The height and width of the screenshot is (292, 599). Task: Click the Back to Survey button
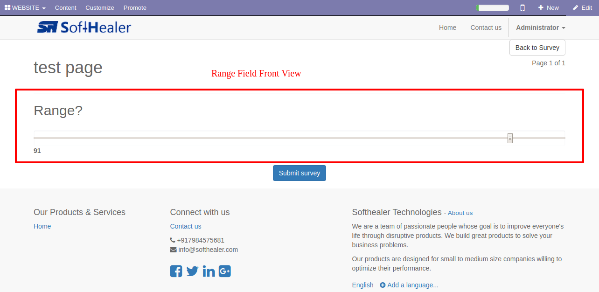pos(537,48)
